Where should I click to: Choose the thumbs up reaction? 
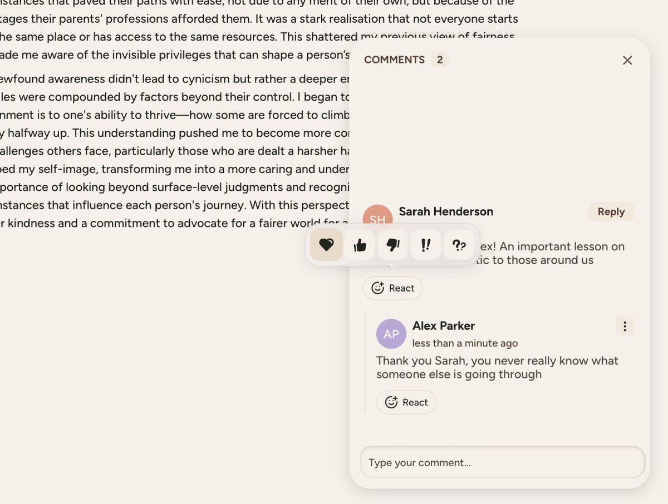click(360, 245)
